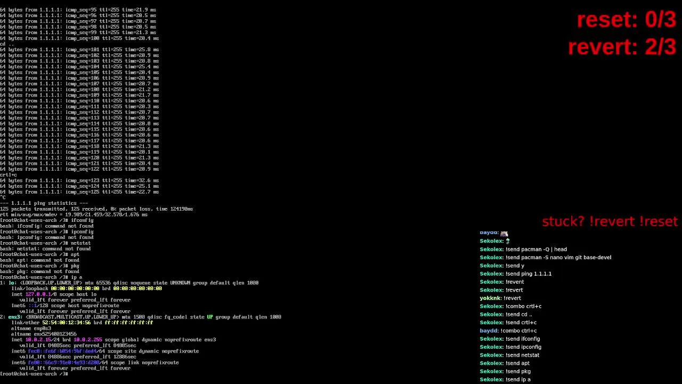The image size is (682, 384).
Task: Click the "!send ipconfig" chat message
Action: pyautogui.click(x=523, y=347)
